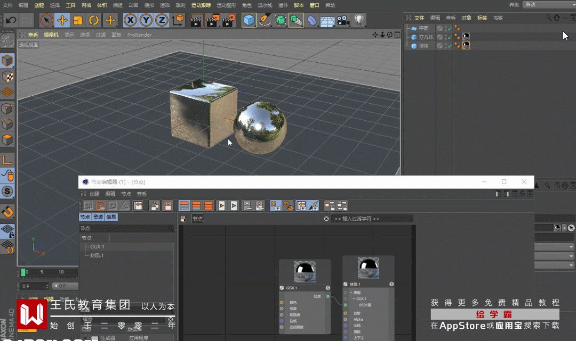Click the Object Manager home path icon
Screen dimensions: 576x341
point(557,17)
